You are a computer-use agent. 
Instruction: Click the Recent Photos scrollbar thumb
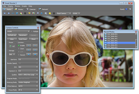click(136, 43)
